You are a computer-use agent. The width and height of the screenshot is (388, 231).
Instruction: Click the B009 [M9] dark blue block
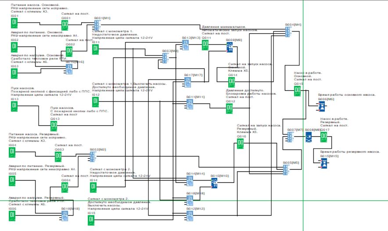[x=229, y=47]
